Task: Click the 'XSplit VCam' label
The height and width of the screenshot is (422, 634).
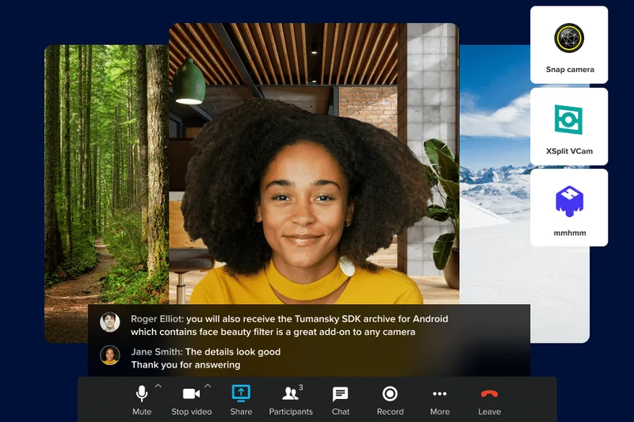Action: pyautogui.click(x=569, y=151)
